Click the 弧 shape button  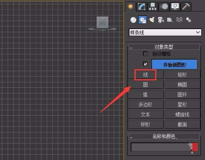pos(145,95)
